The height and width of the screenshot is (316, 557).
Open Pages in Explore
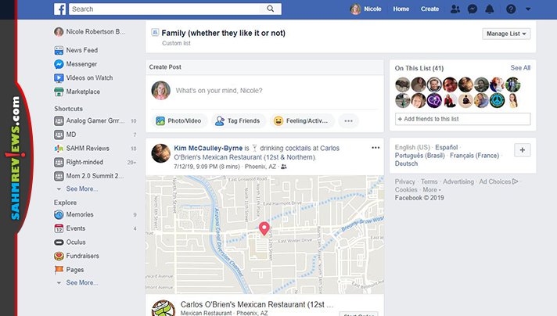tap(70, 270)
